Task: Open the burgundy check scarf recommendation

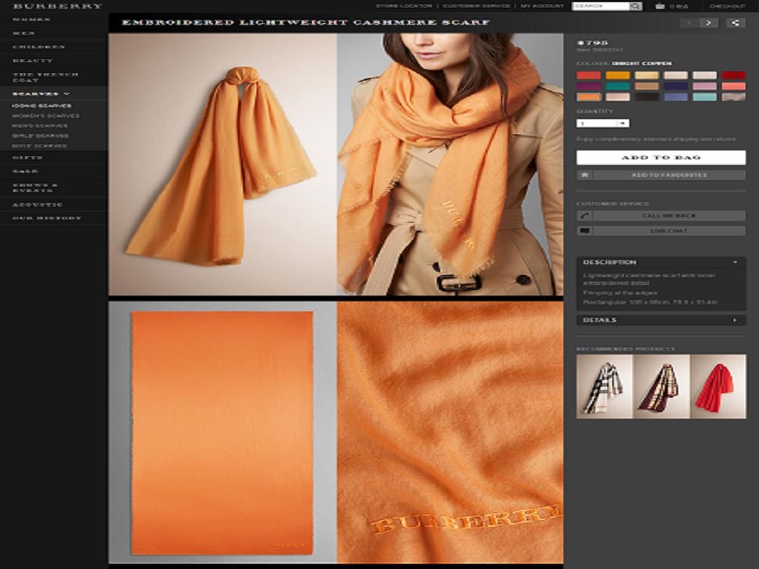Action: point(662,387)
